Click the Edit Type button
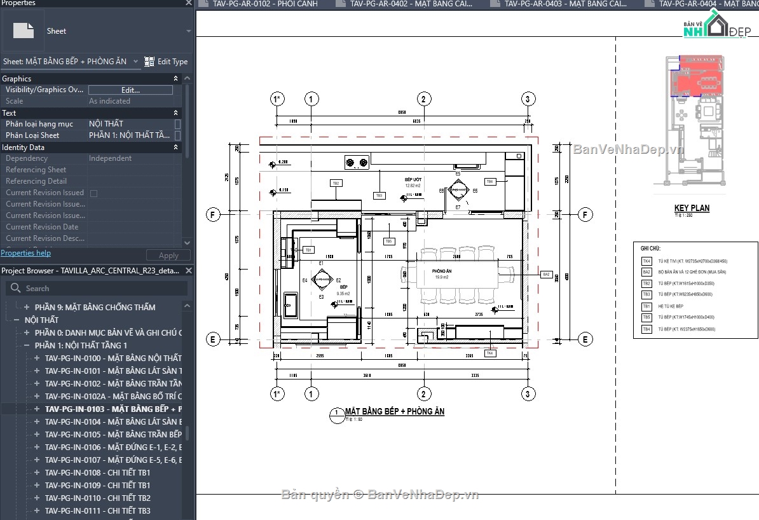 click(166, 62)
